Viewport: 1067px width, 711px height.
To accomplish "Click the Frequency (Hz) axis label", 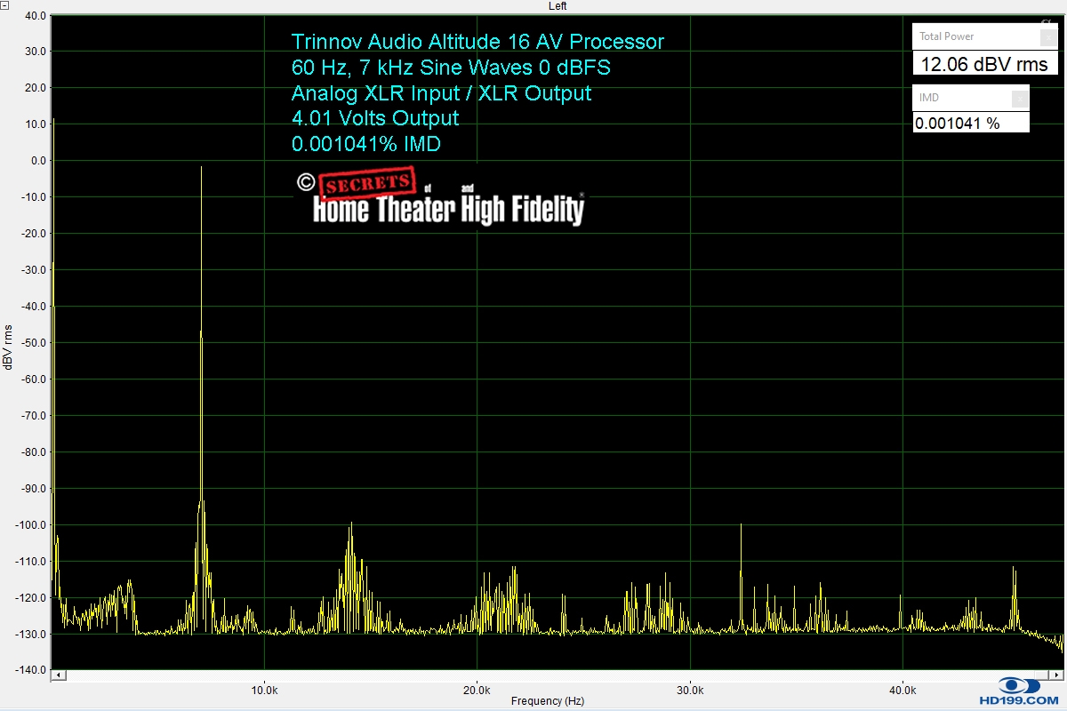I will pos(548,701).
